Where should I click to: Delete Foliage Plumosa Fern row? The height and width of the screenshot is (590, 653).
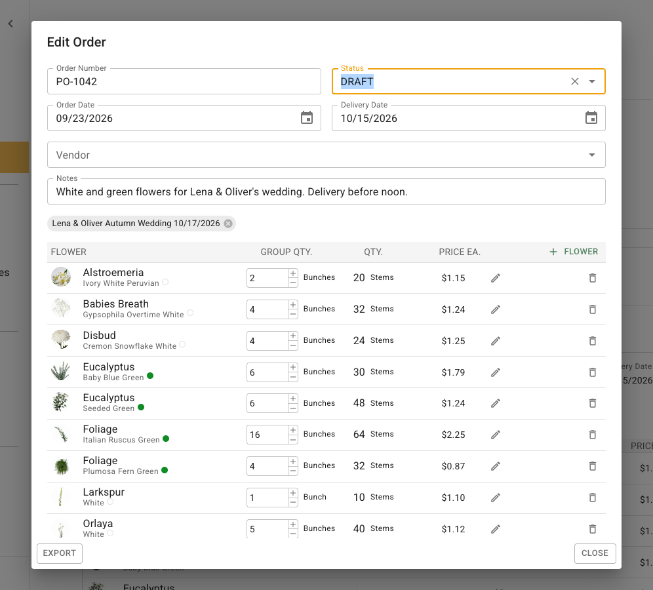click(593, 466)
